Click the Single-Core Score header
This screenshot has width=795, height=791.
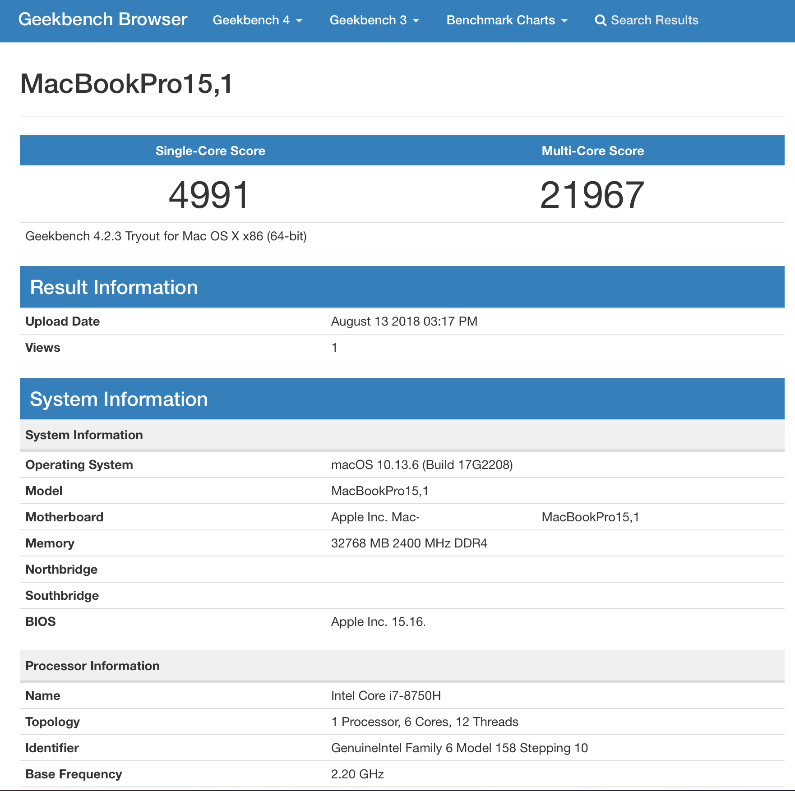pyautogui.click(x=210, y=151)
